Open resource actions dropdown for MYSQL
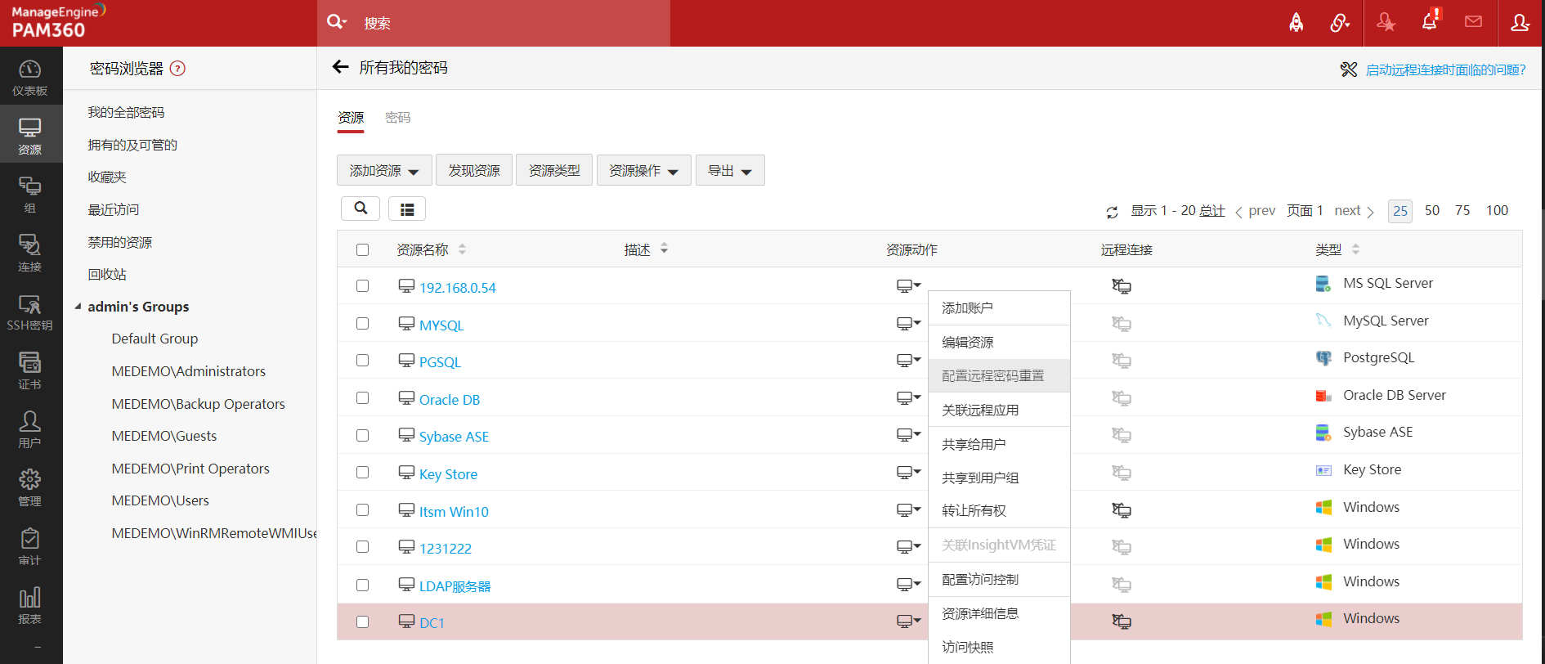This screenshot has height=664, width=1545. pos(908,324)
